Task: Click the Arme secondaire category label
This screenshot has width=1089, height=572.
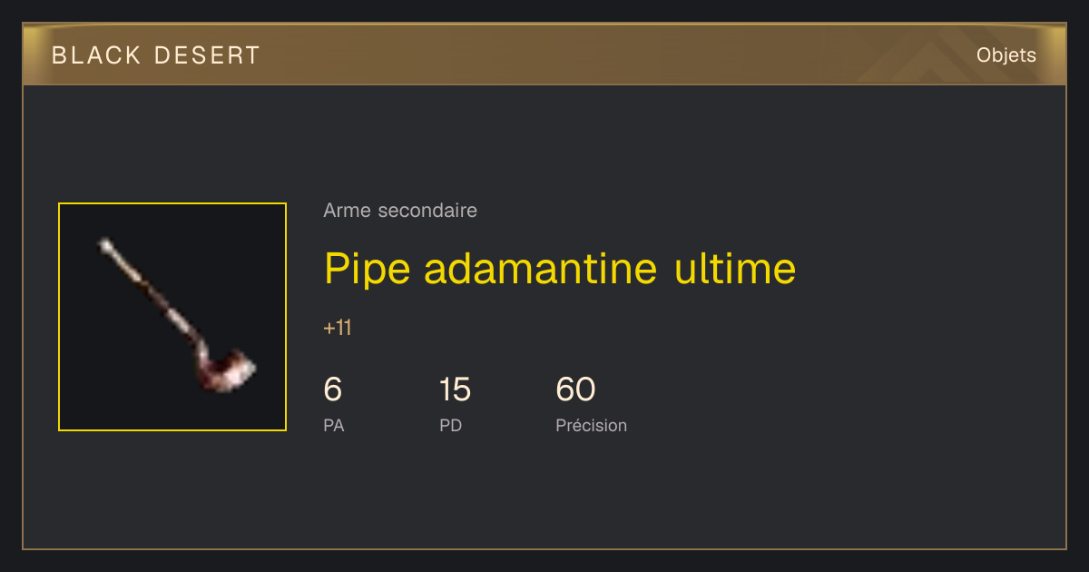Action: (x=400, y=211)
